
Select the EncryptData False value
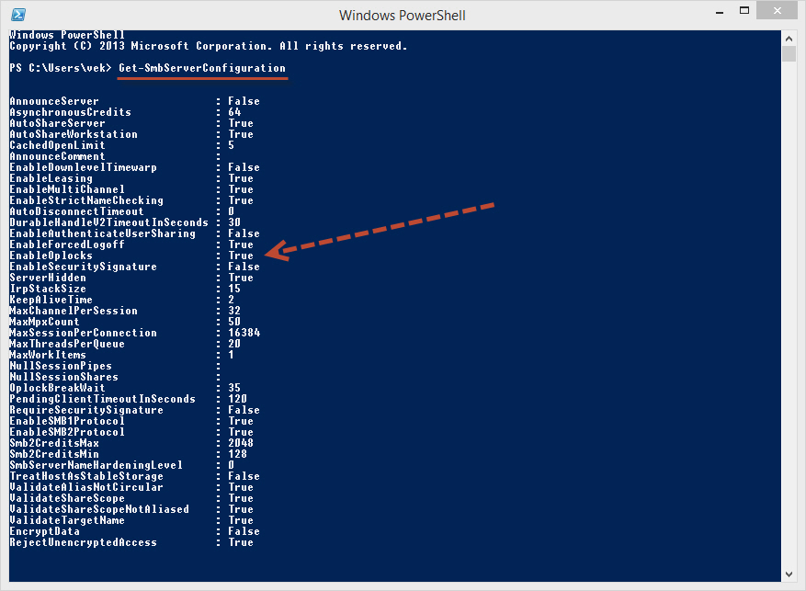[243, 531]
